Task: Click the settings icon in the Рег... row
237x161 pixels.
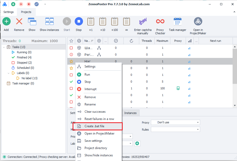Action: (x=99, y=55)
